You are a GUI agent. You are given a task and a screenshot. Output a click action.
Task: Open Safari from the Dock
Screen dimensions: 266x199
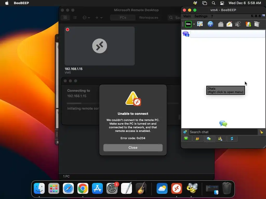pyautogui.click(x=68, y=188)
